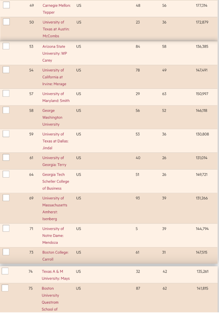This screenshot has height=313, width=219.
Task: Check the box for Georgia Tech Scheller
Action: 6,174
